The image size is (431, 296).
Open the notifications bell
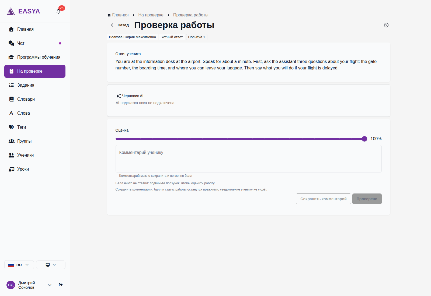(58, 11)
